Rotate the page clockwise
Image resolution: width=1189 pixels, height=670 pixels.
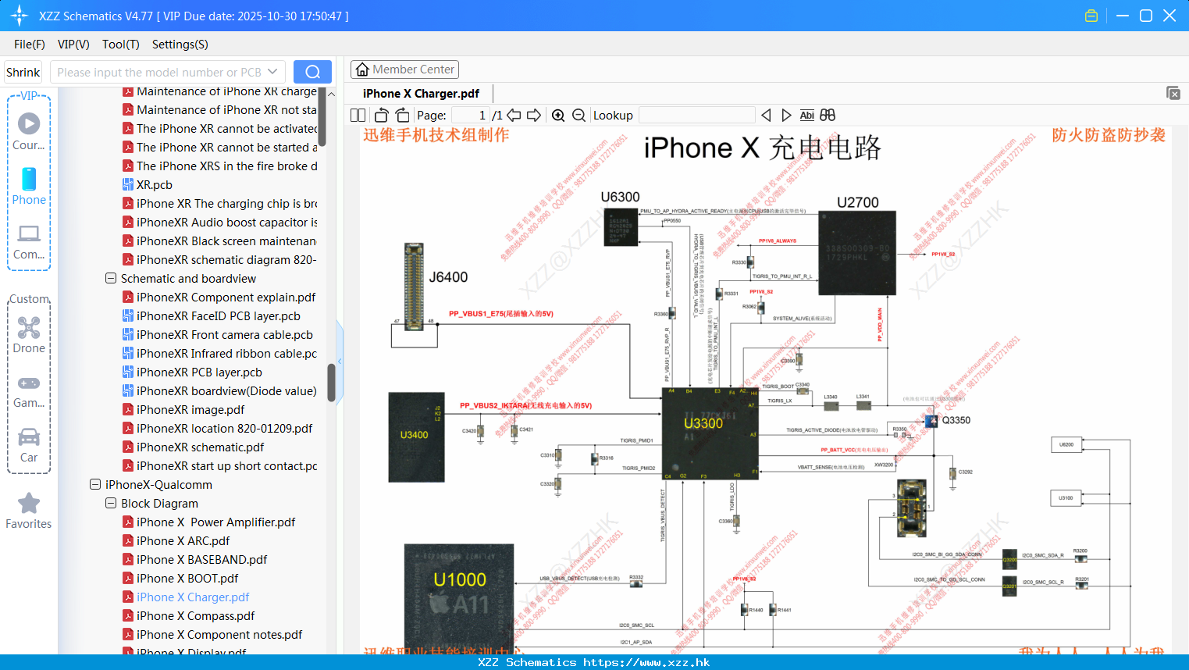402,115
